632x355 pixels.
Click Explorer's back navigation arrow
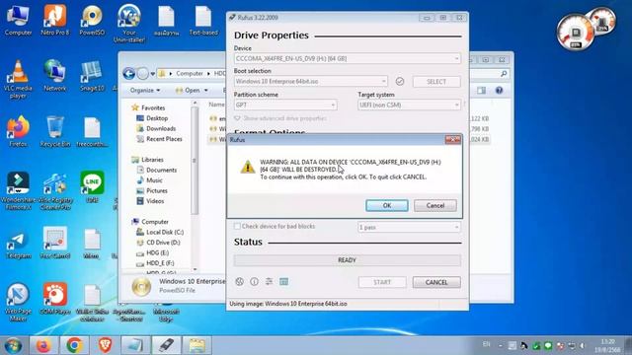click(129, 74)
